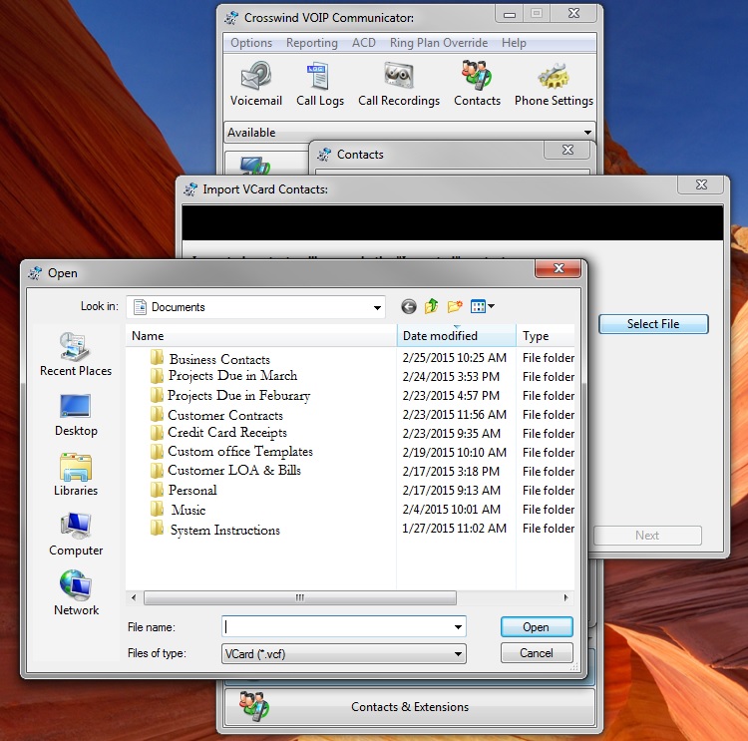Go to Recent Places in sidebar
The image size is (748, 741).
[76, 355]
